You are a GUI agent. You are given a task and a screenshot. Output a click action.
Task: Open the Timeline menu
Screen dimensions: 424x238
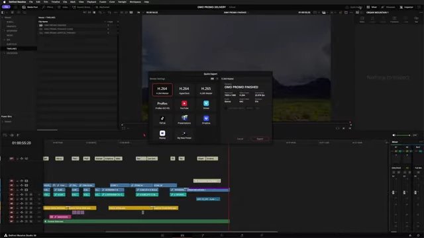tap(56, 2)
